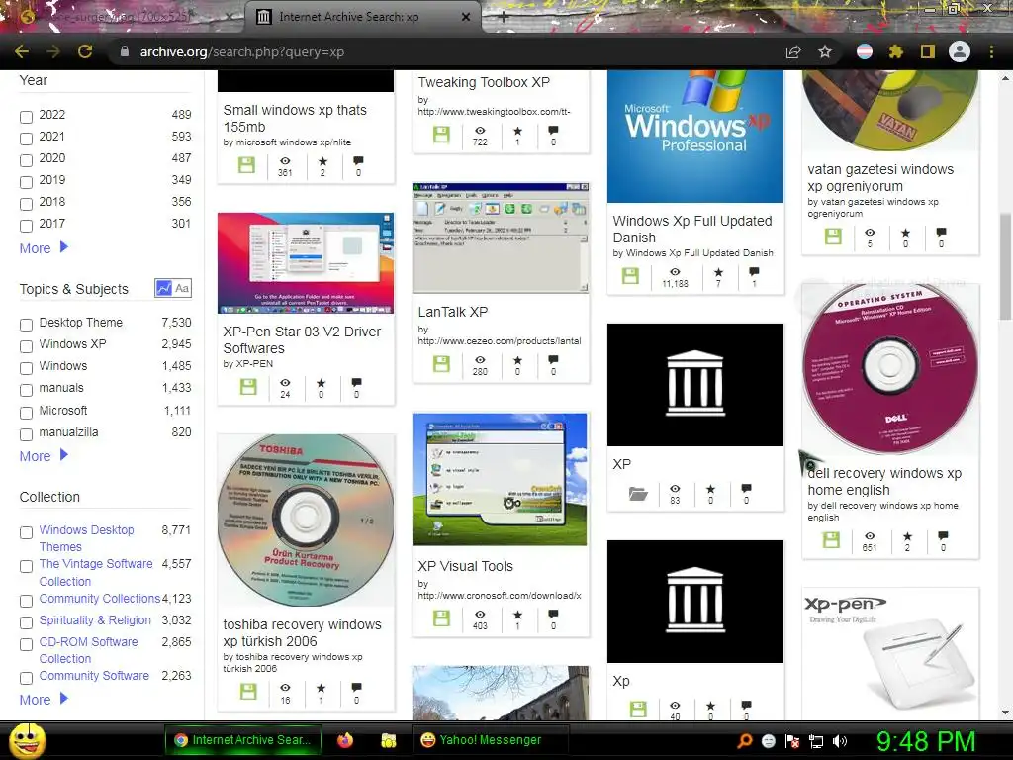Open Windows XP Professional thumbnail
The image size is (1013, 760).
tap(695, 137)
